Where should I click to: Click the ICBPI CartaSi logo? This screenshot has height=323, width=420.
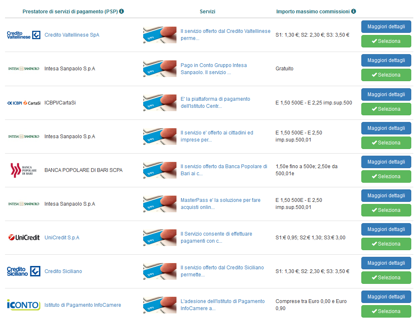24,102
